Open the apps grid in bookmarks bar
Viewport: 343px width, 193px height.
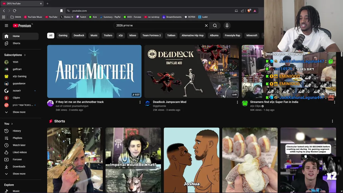tap(3, 17)
